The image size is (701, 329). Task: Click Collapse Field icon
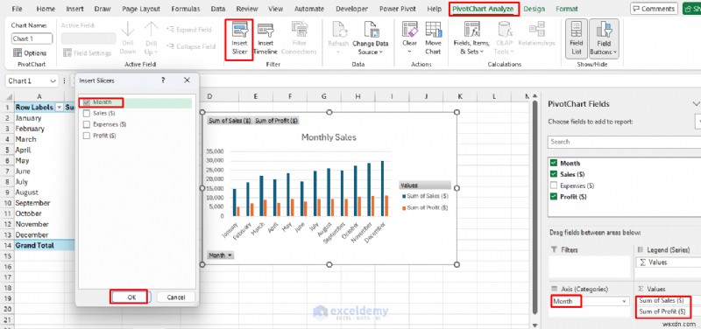170,46
